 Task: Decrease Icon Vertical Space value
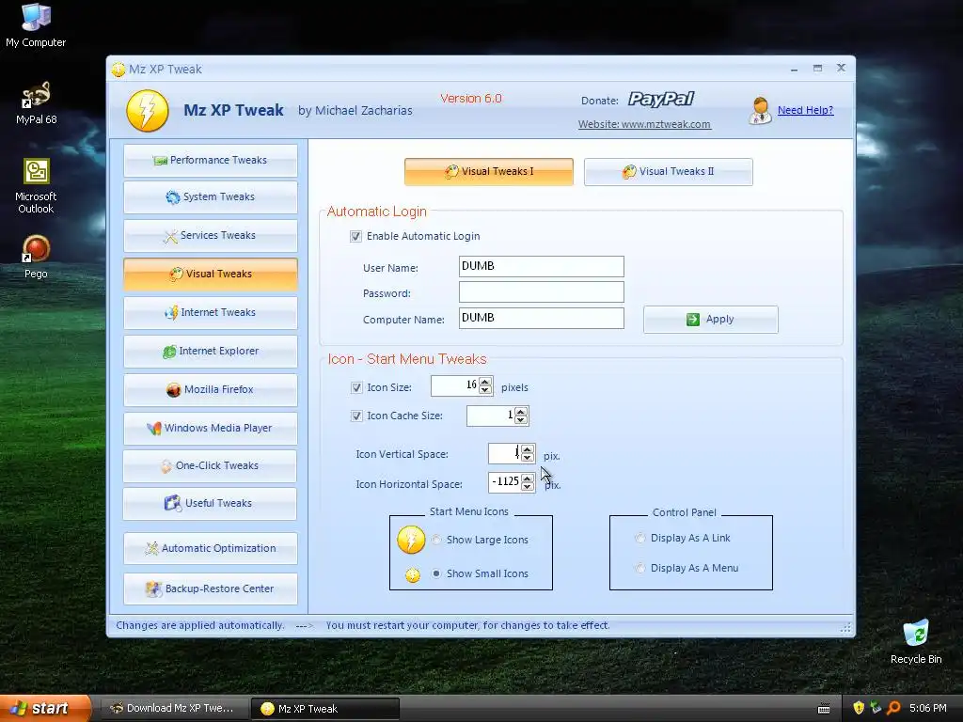point(528,458)
